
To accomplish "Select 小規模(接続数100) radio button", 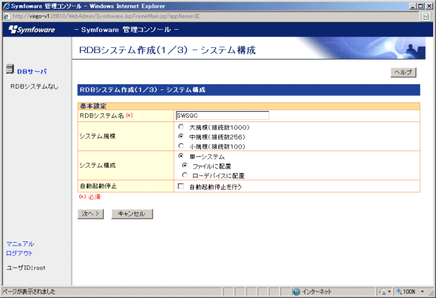I will click(x=181, y=146).
